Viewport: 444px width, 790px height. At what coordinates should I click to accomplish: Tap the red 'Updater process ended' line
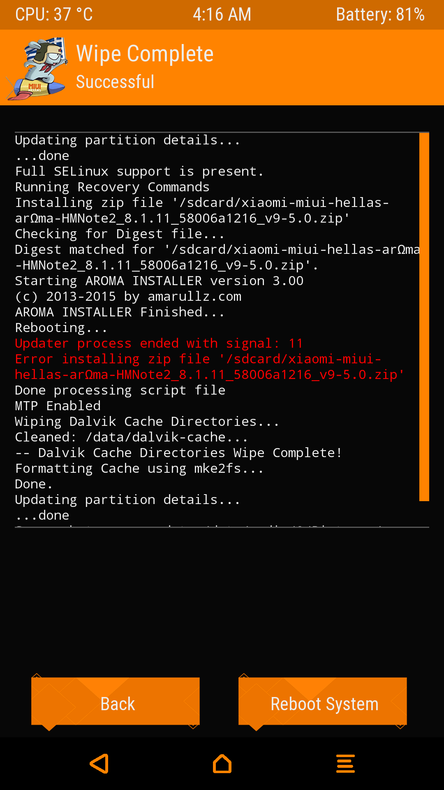tap(159, 344)
